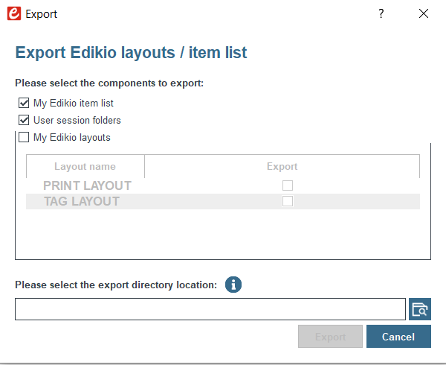Click the Layout name column header

coord(85,166)
